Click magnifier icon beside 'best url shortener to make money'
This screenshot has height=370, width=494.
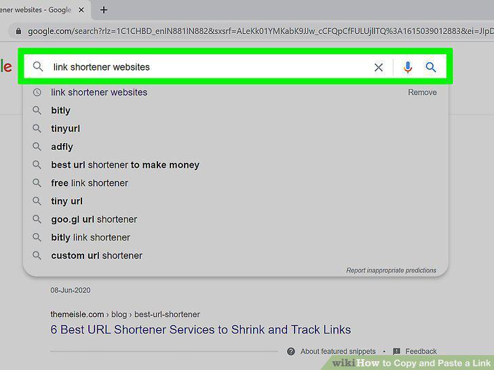[x=37, y=165]
